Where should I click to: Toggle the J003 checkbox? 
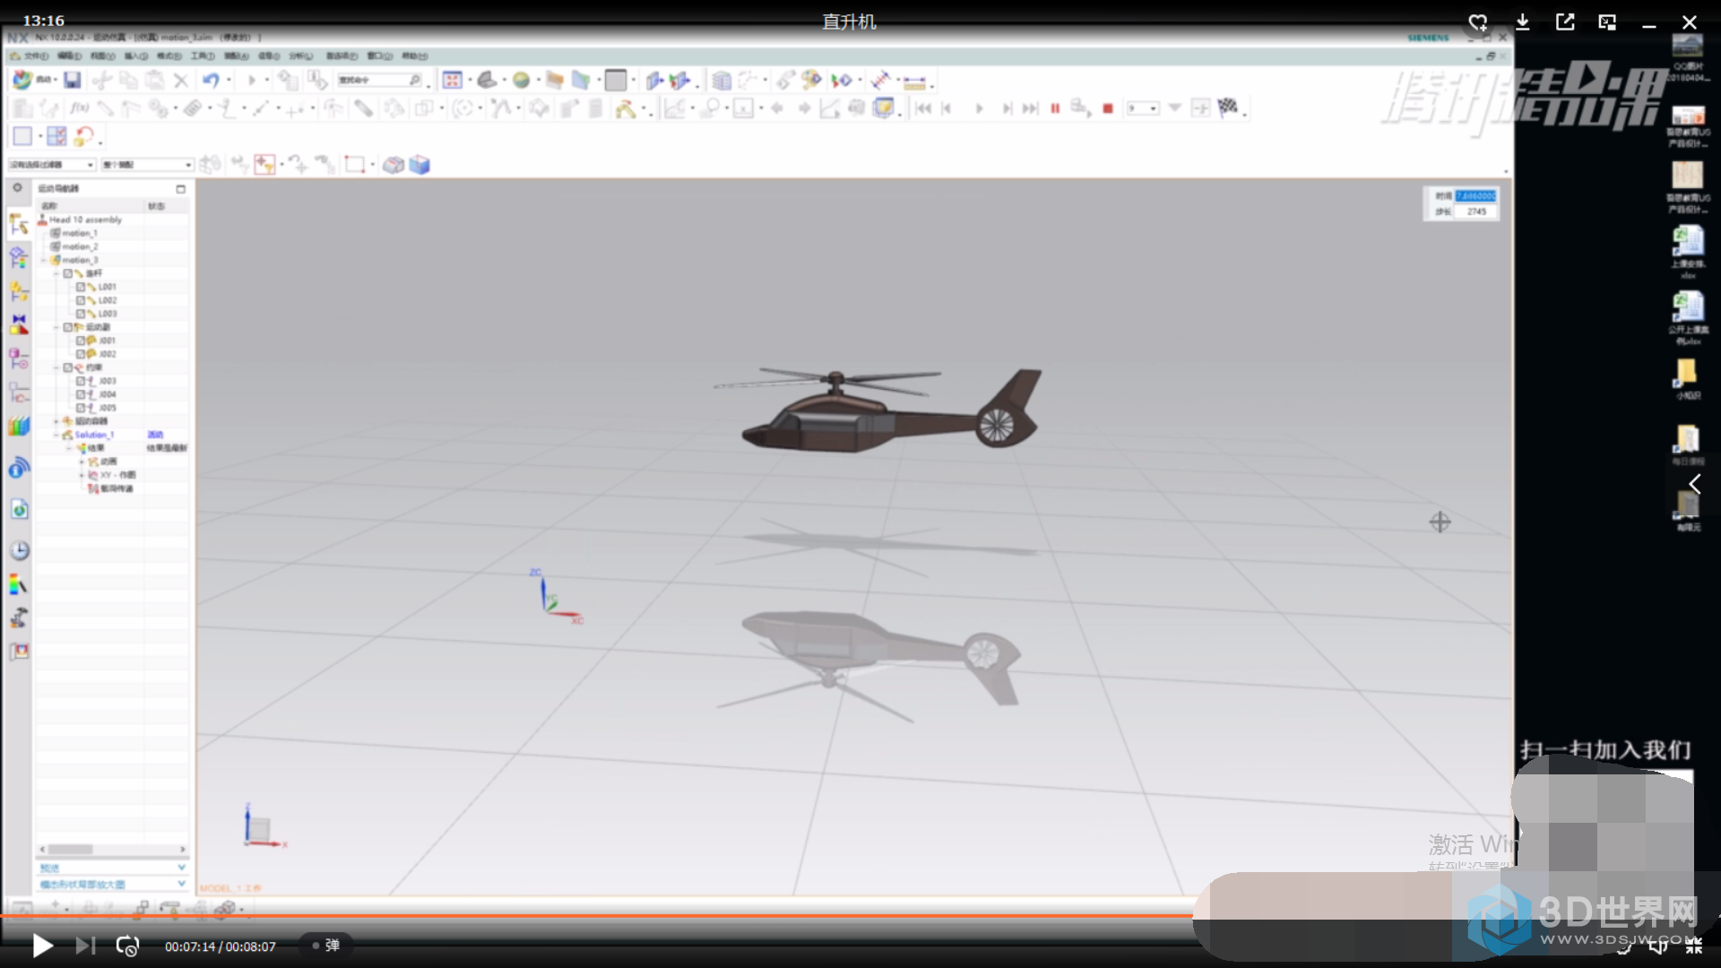point(81,381)
